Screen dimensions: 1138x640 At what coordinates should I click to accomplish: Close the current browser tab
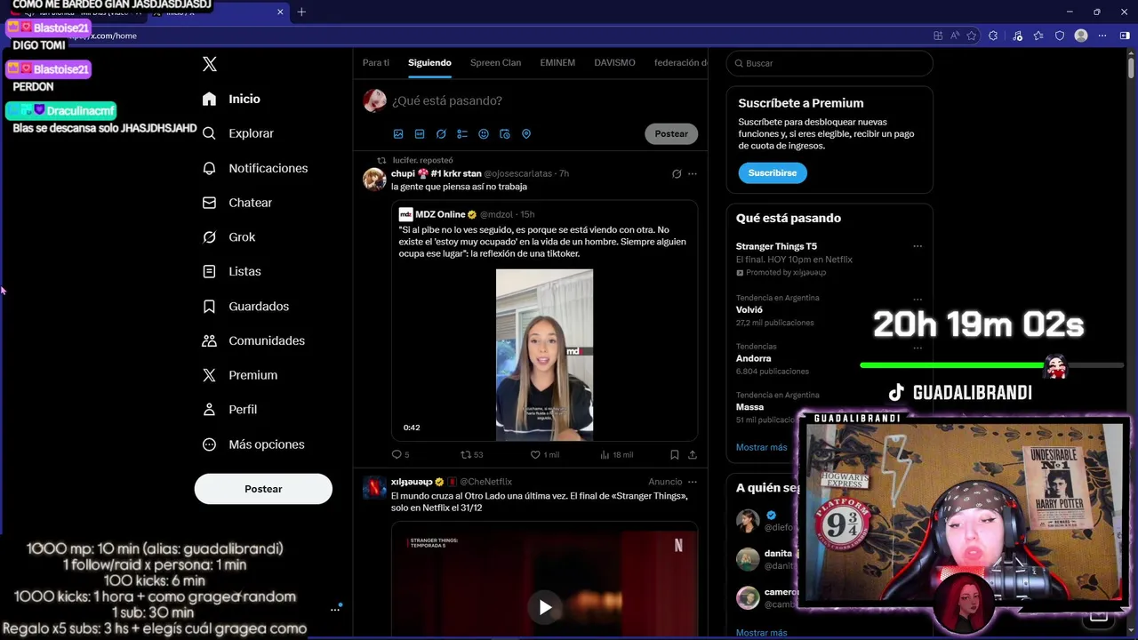[280, 12]
